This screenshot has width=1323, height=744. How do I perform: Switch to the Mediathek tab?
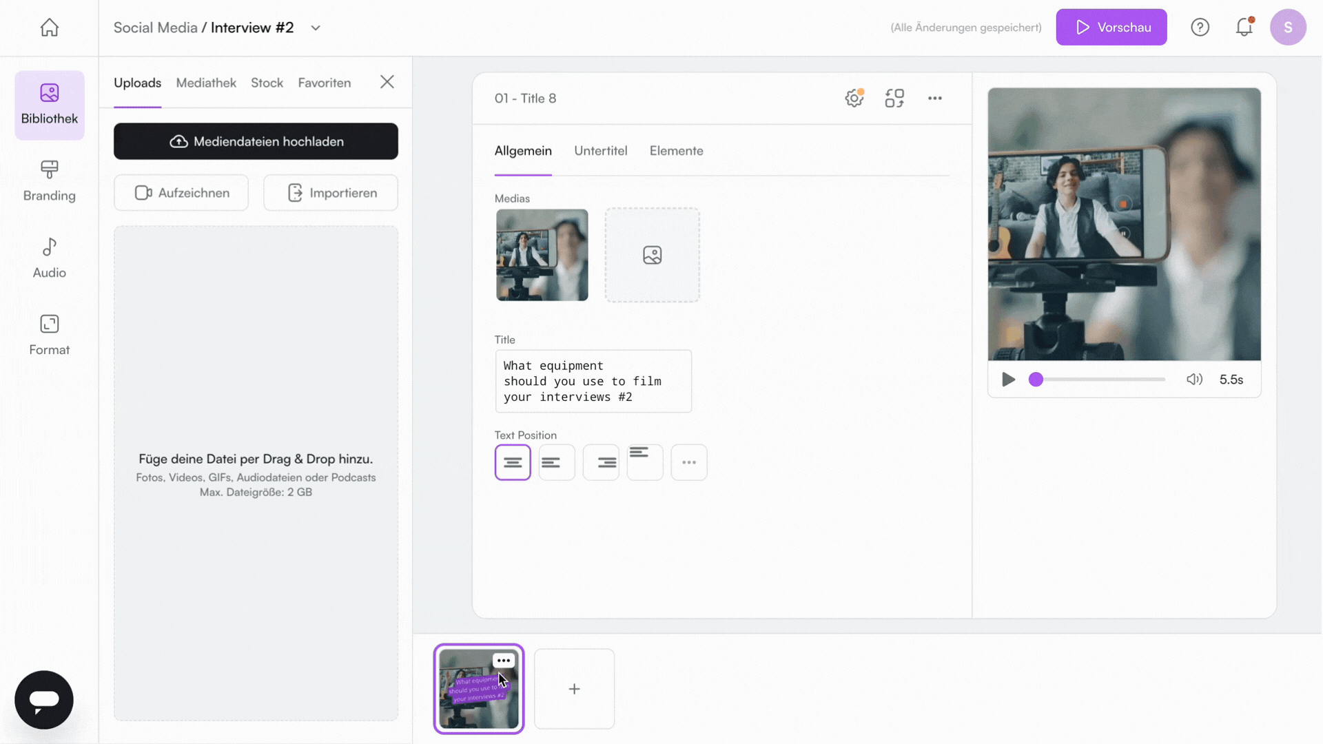206,83
